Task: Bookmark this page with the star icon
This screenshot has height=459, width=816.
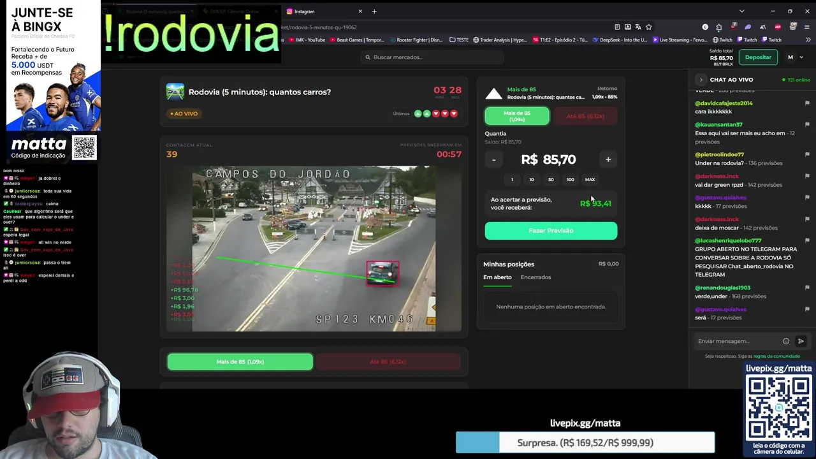Action: (649, 27)
